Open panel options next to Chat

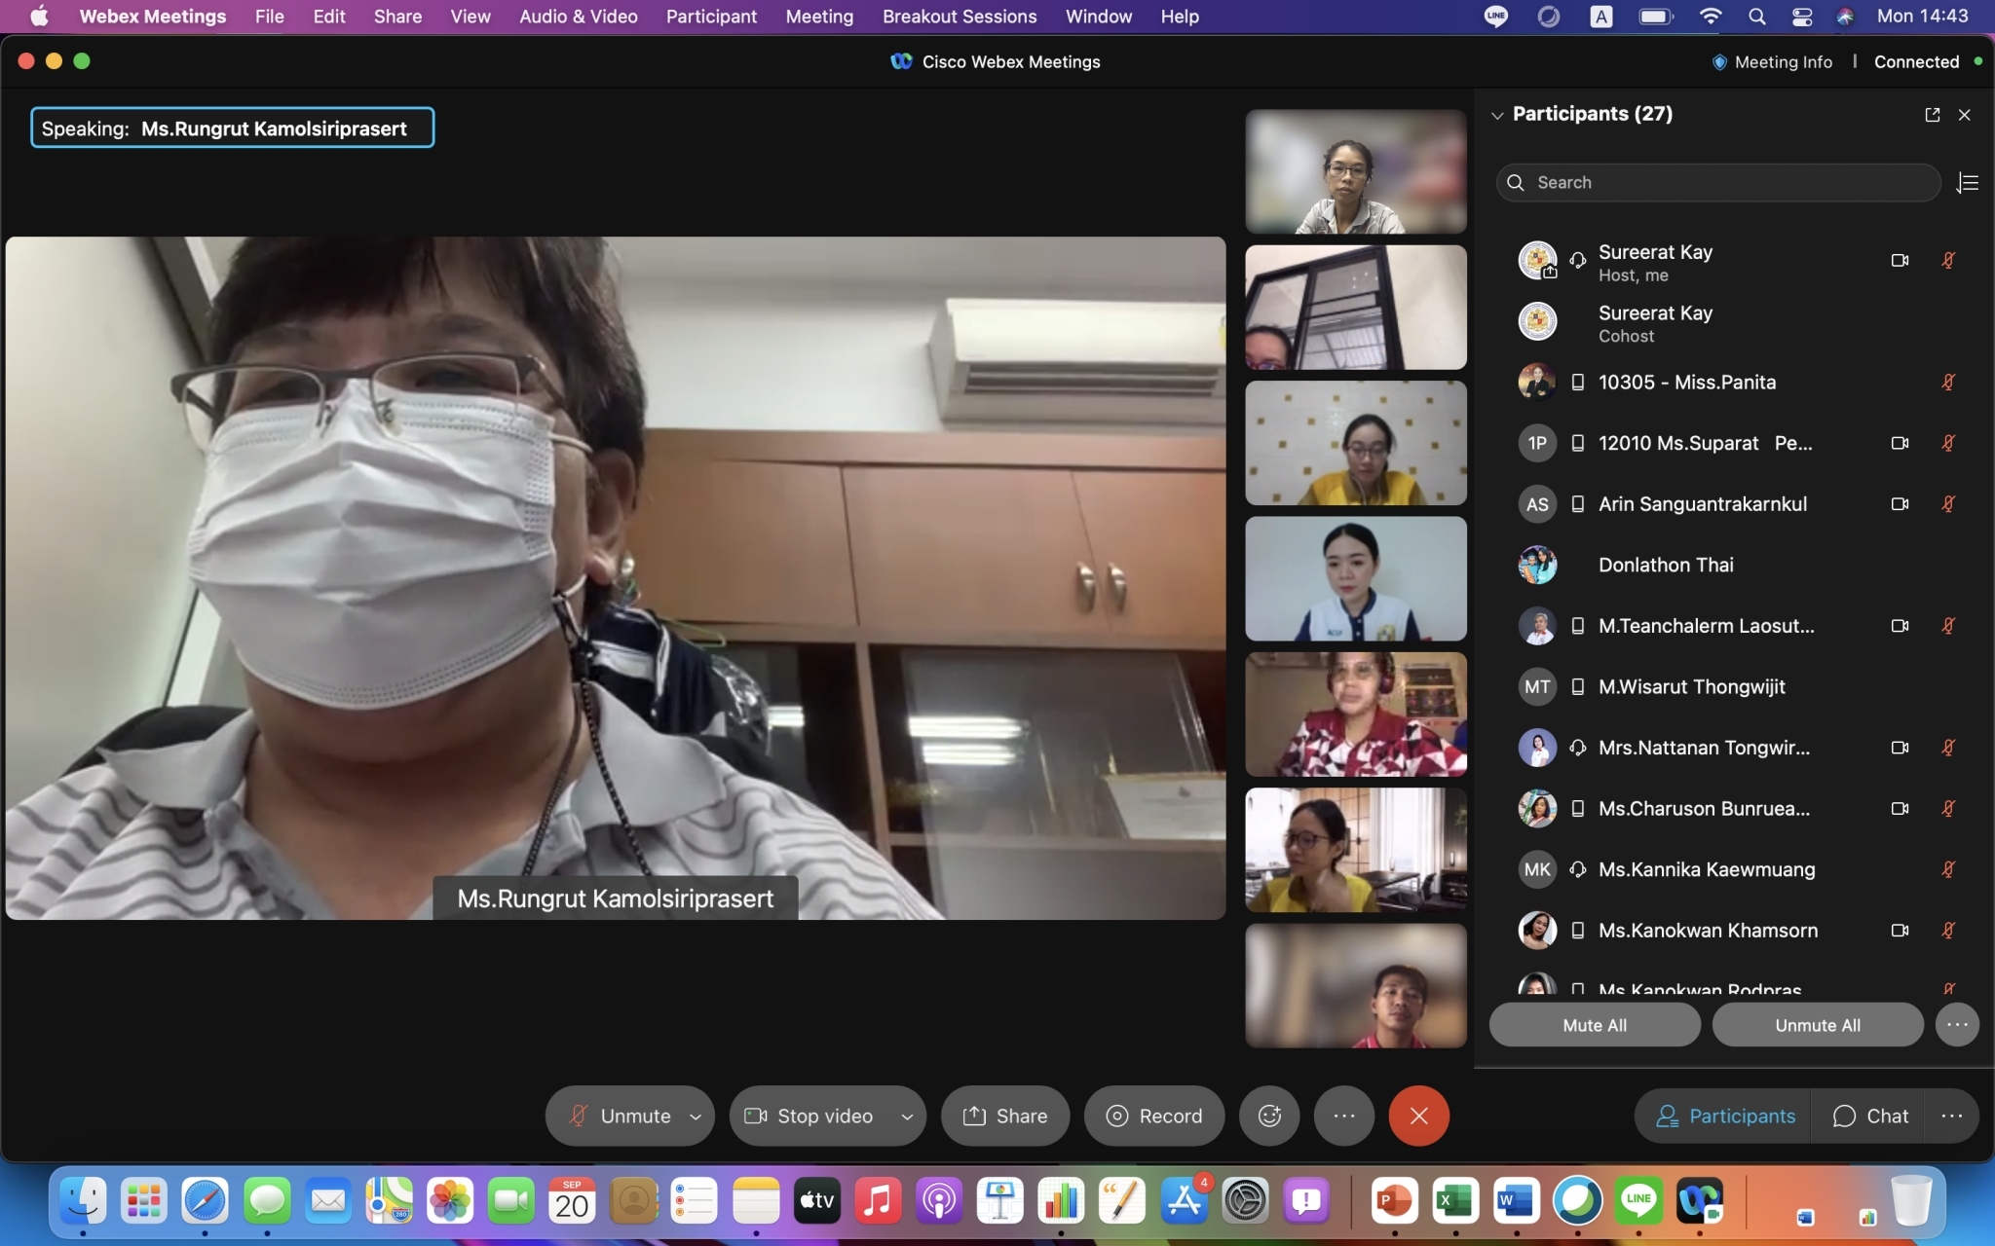1951,1116
